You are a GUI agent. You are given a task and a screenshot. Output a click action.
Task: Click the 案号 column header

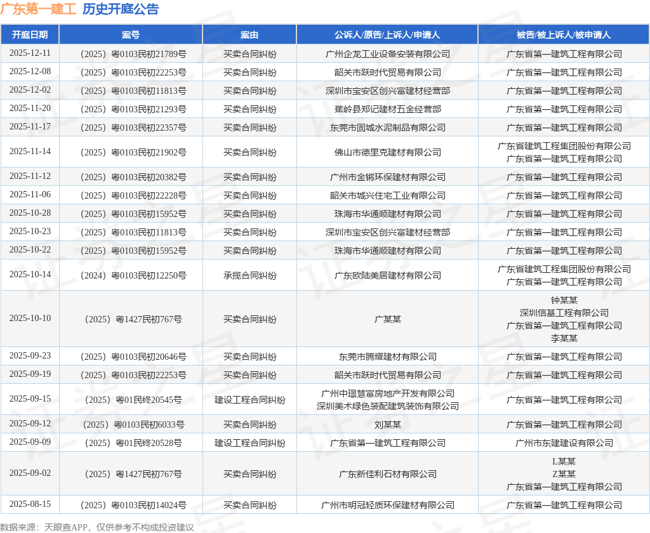click(131, 35)
